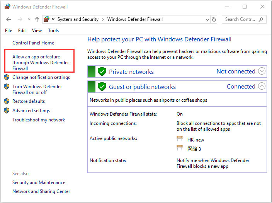Viewport: 272px width, 203px height.
Task: Collapse the Guest or public networks chevron
Action: [x=262, y=86]
